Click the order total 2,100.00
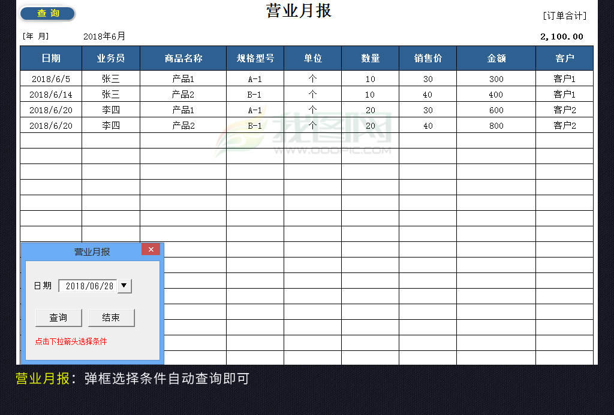 (x=561, y=37)
